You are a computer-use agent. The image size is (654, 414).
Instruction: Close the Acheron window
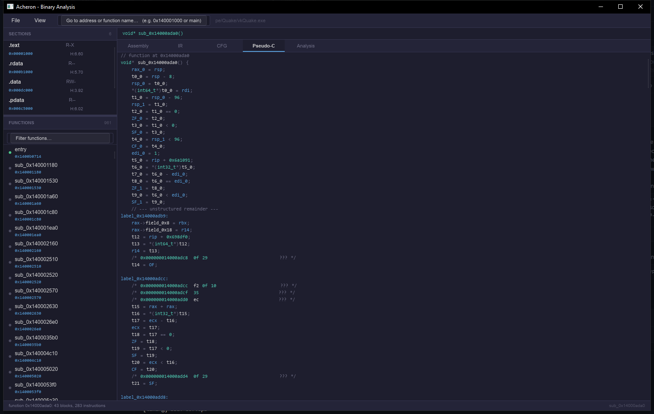tap(640, 7)
